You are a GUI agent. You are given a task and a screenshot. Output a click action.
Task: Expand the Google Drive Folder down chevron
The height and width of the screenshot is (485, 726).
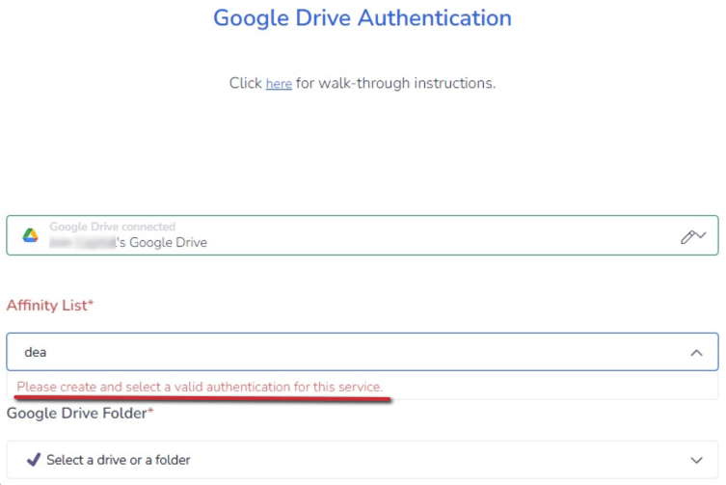[x=696, y=461]
